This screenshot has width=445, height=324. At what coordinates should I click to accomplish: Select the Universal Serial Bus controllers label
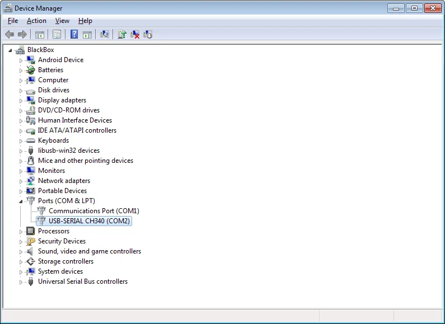(x=83, y=281)
